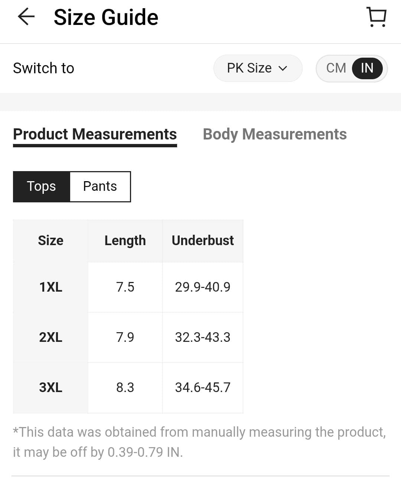Click the 34.6-45.7 underbust value
Viewport: 401px width, 478px height.
pos(203,388)
